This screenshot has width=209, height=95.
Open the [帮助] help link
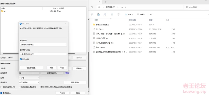click(67, 73)
